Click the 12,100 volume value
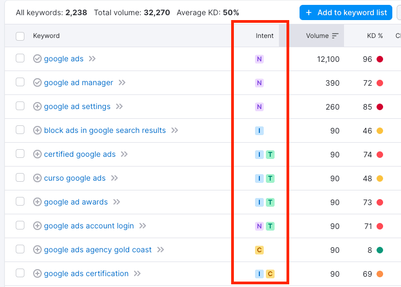This screenshot has height=287, width=401. tap(328, 59)
